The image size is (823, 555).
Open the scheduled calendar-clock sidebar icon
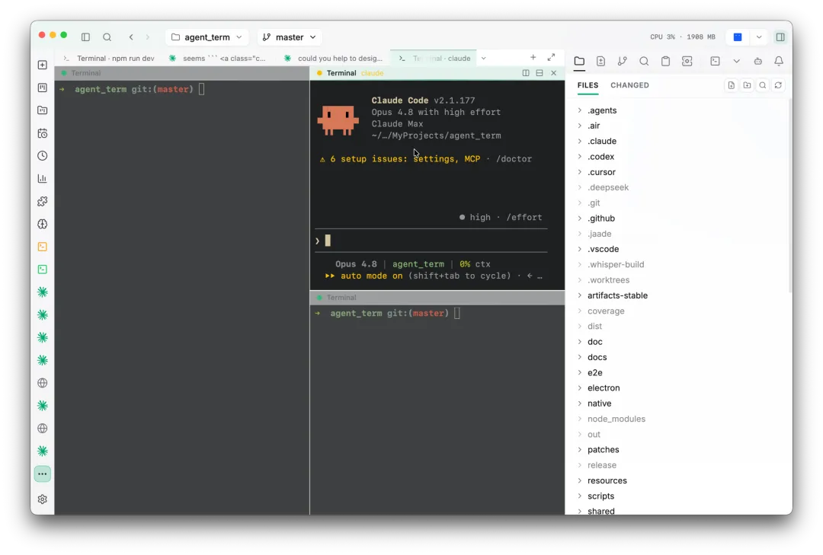(43, 133)
